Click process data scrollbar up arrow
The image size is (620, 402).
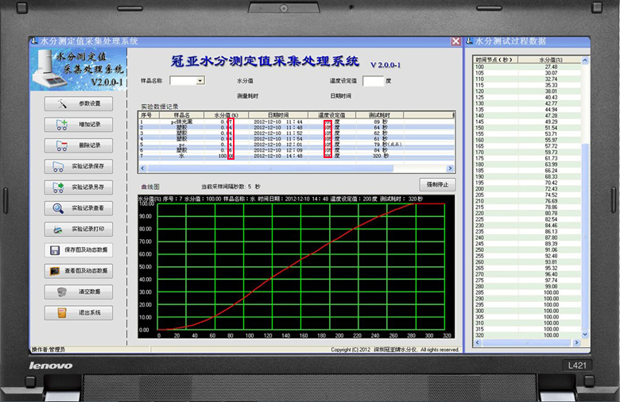pos(585,60)
